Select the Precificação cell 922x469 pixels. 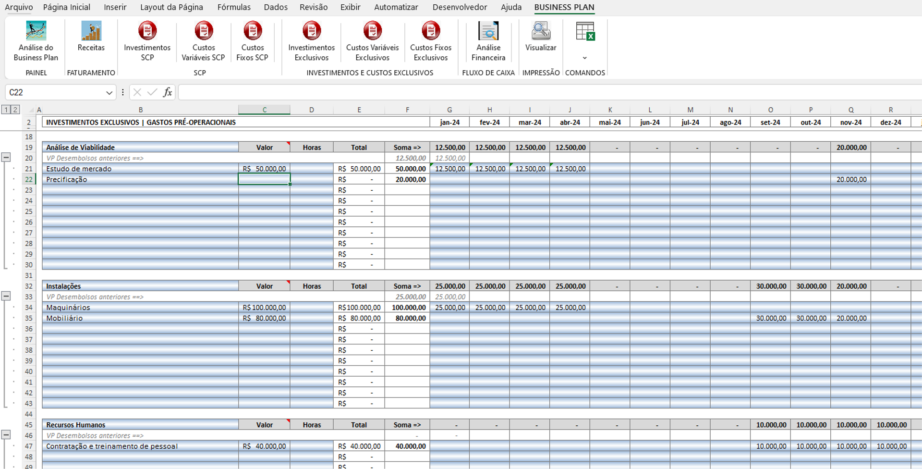pyautogui.click(x=140, y=179)
